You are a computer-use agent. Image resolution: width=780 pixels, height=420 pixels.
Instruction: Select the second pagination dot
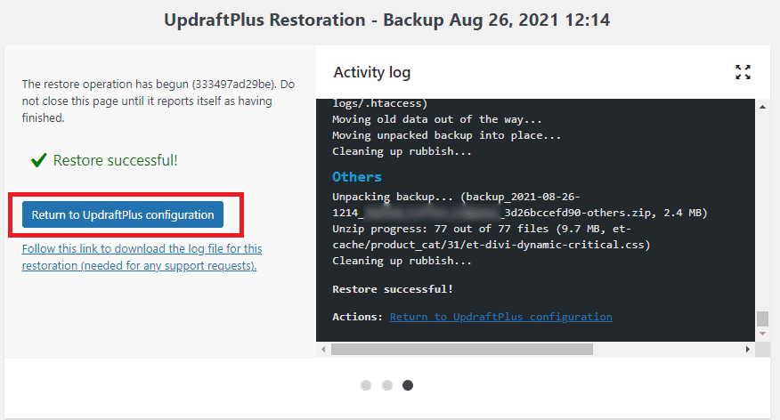(x=387, y=385)
